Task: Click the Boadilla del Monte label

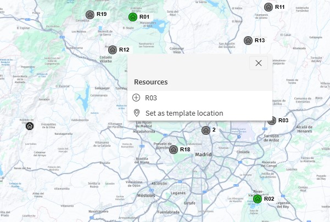Action: [142, 161]
